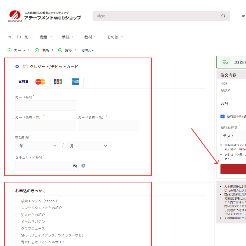The image size is (246, 246).
Task: Click the green check icon beside 確認
Action: [x=60, y=50]
